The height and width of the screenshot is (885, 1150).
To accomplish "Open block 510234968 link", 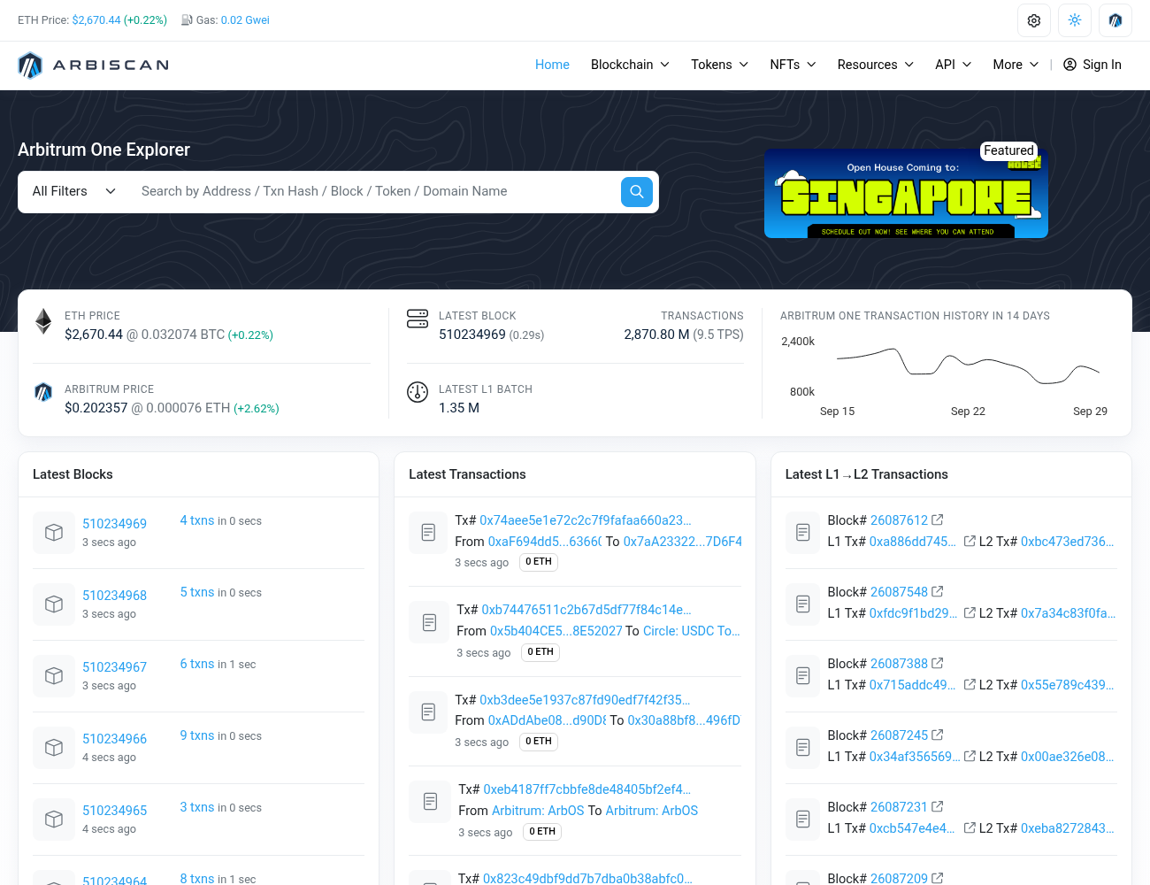I will coord(115,596).
